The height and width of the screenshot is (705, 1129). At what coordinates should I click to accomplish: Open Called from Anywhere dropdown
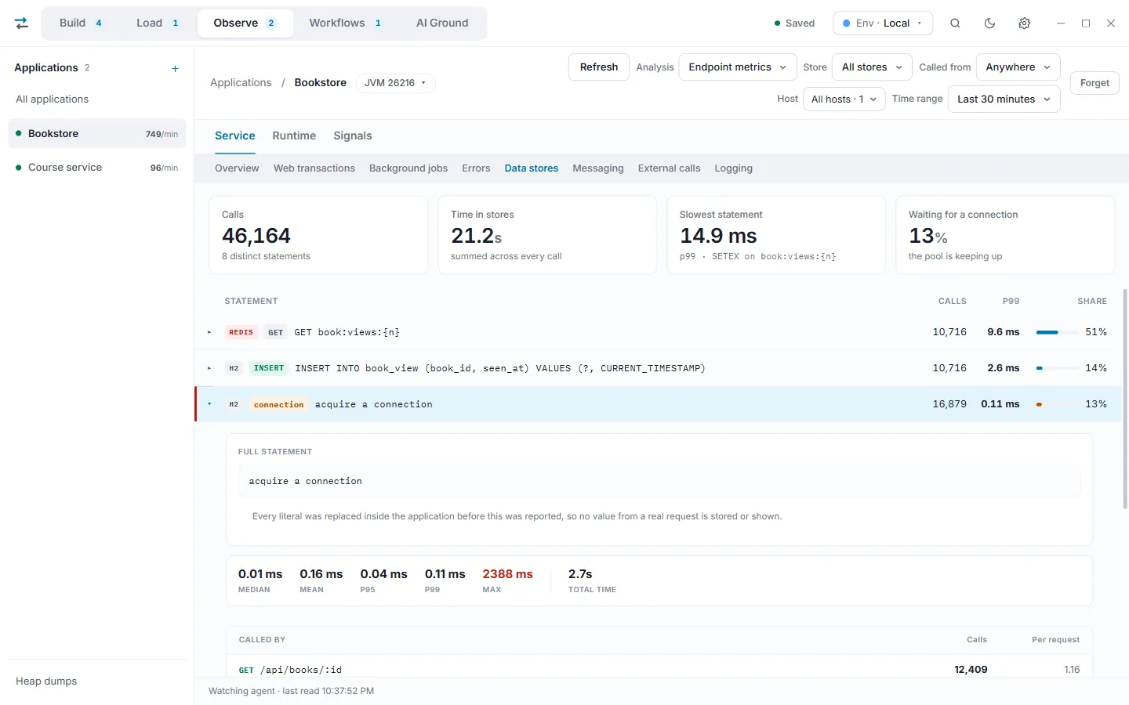coord(1018,67)
